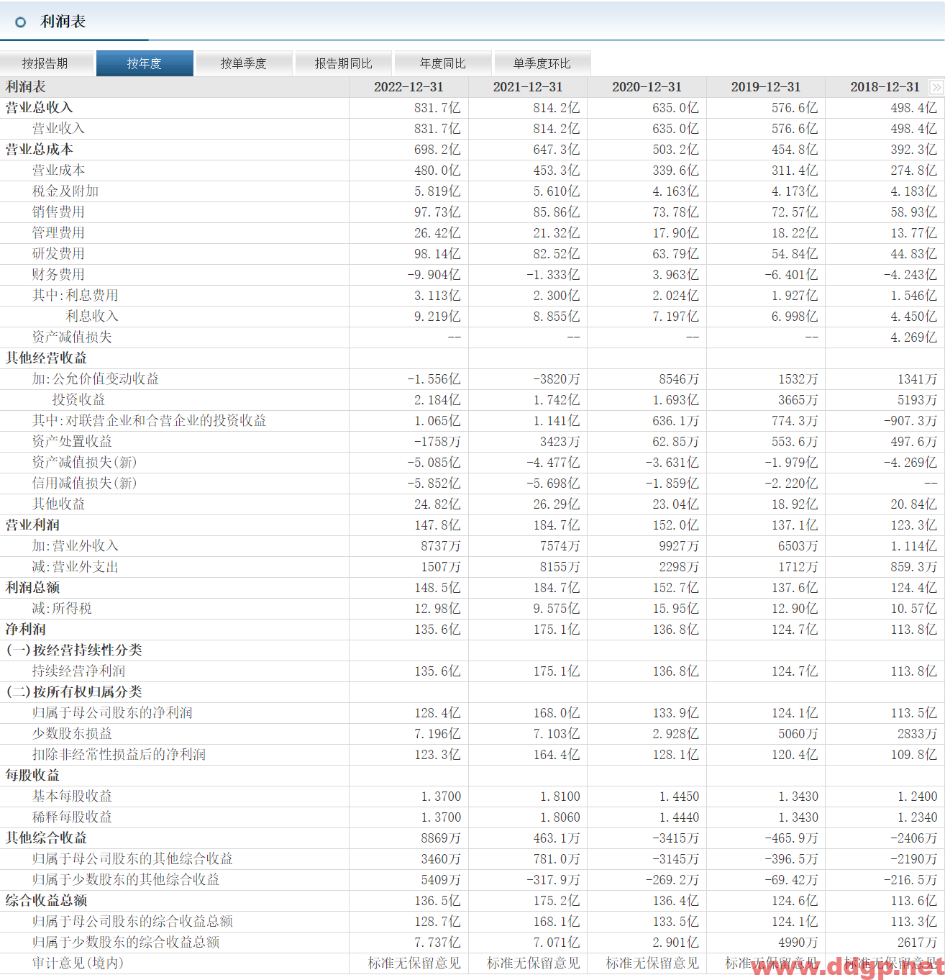Image resolution: width=945 pixels, height=980 pixels.
Task: Click the 少数股东损益 row label
Action: click(72, 734)
